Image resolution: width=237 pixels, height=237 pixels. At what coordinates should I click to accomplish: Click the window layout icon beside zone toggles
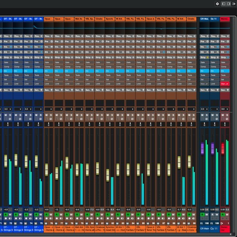(x=234, y=4)
